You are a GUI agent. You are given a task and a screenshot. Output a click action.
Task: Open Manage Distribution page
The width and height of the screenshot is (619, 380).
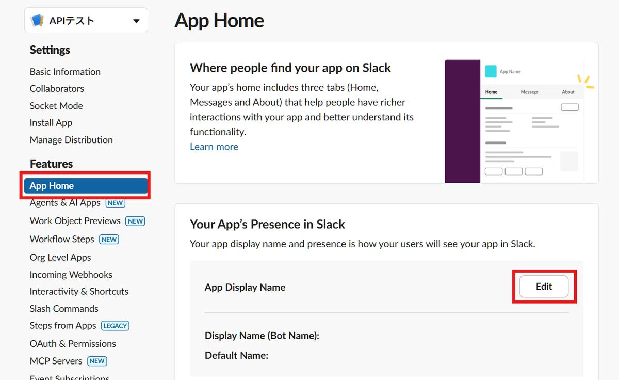pyautogui.click(x=71, y=140)
